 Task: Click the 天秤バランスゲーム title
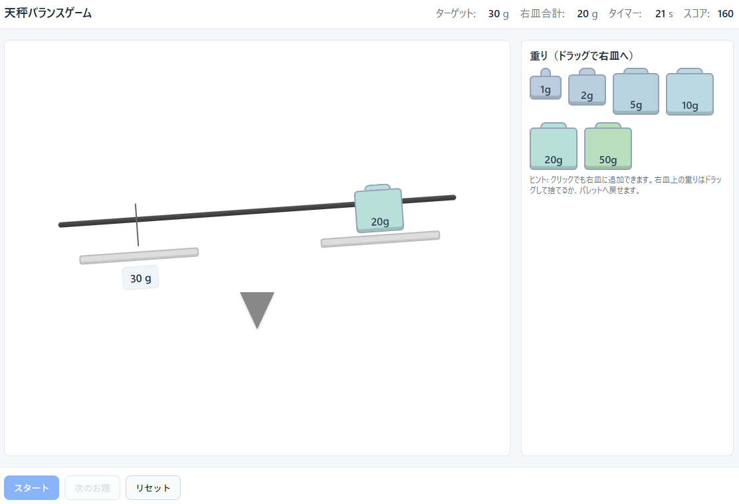[x=48, y=13]
